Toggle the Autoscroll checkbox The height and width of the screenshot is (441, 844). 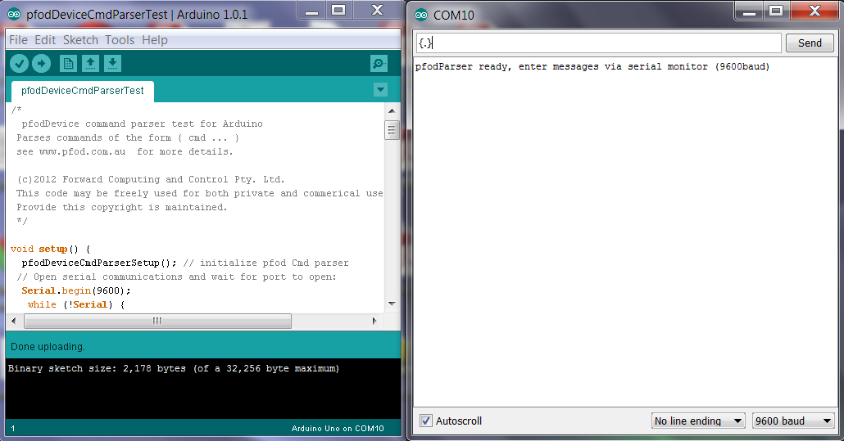(425, 421)
